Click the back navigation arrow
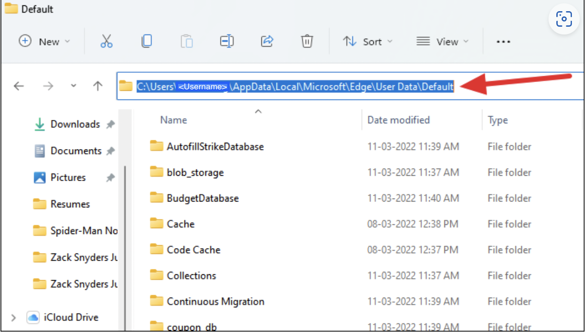This screenshot has width=587, height=335. coord(18,86)
